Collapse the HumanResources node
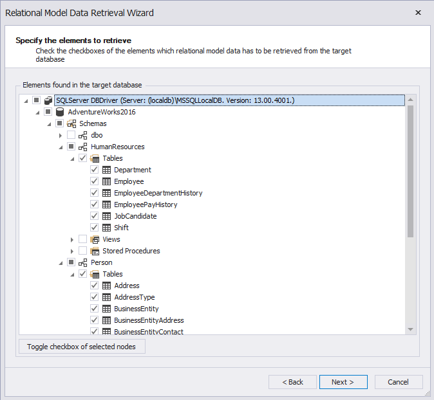Viewport: 434px width, 400px height. (x=61, y=148)
